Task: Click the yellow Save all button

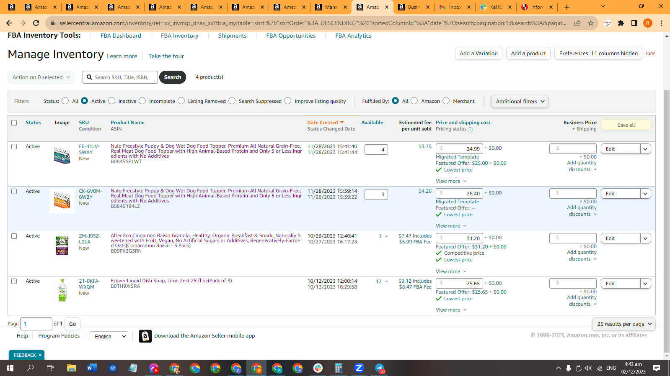Action: (626, 125)
